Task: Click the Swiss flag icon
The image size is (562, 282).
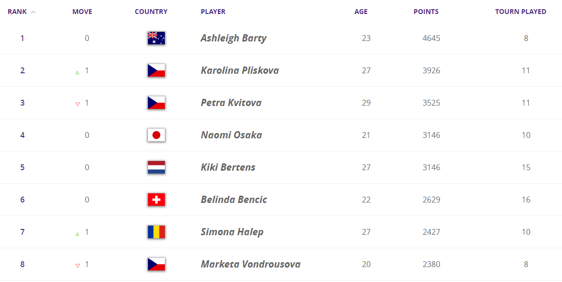Action: click(156, 200)
